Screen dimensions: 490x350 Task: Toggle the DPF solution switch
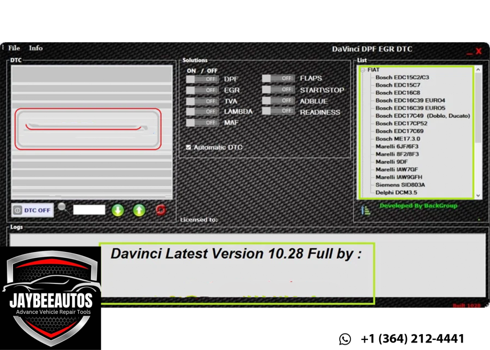click(202, 79)
